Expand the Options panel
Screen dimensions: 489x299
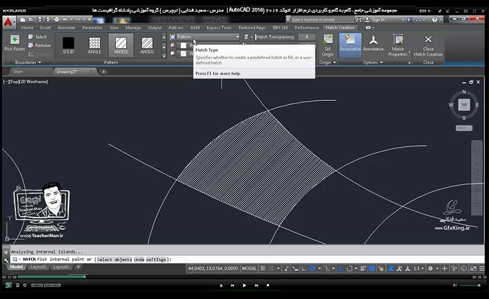tap(373, 62)
